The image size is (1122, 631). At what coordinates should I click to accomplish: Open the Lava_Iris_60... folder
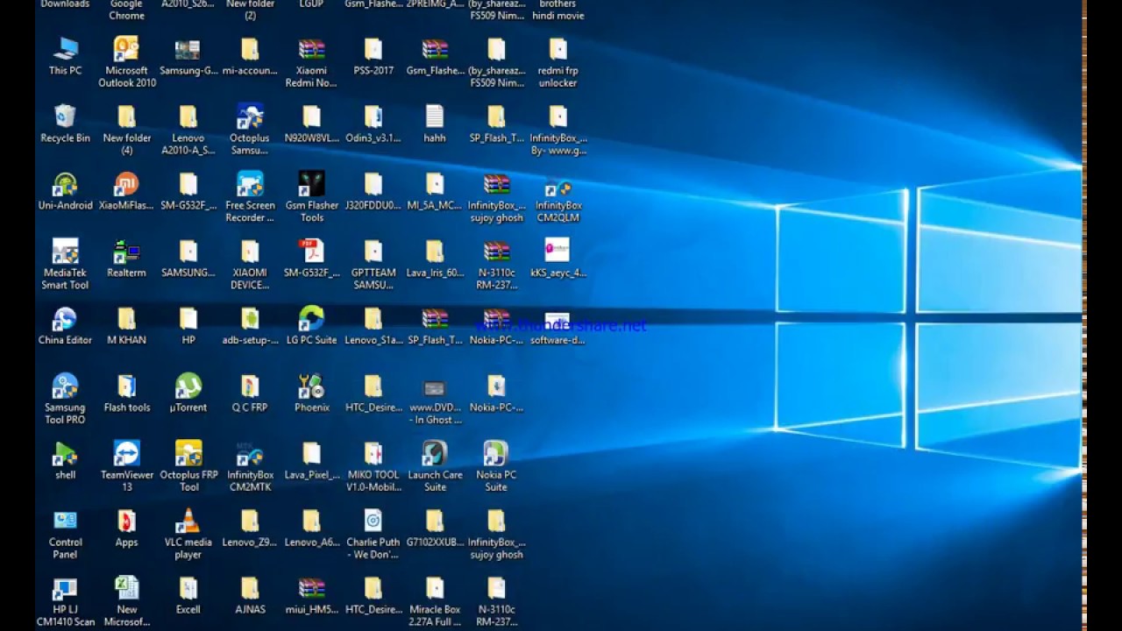[x=435, y=259]
